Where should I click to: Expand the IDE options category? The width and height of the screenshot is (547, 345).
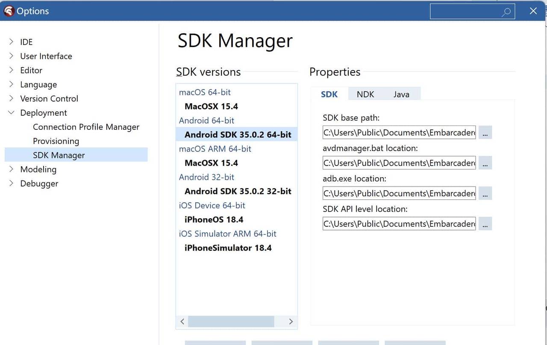(x=12, y=42)
